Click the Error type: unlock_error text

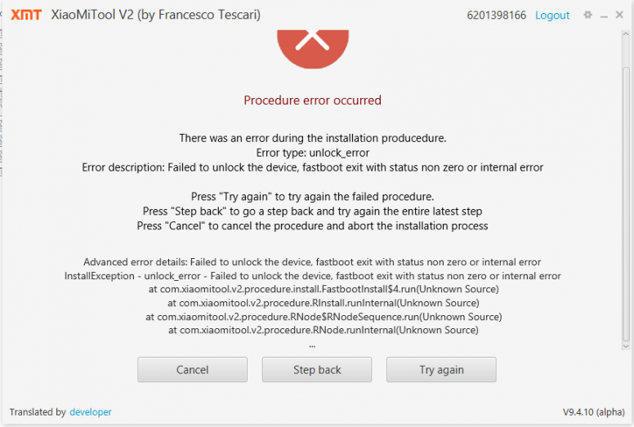pyautogui.click(x=313, y=153)
